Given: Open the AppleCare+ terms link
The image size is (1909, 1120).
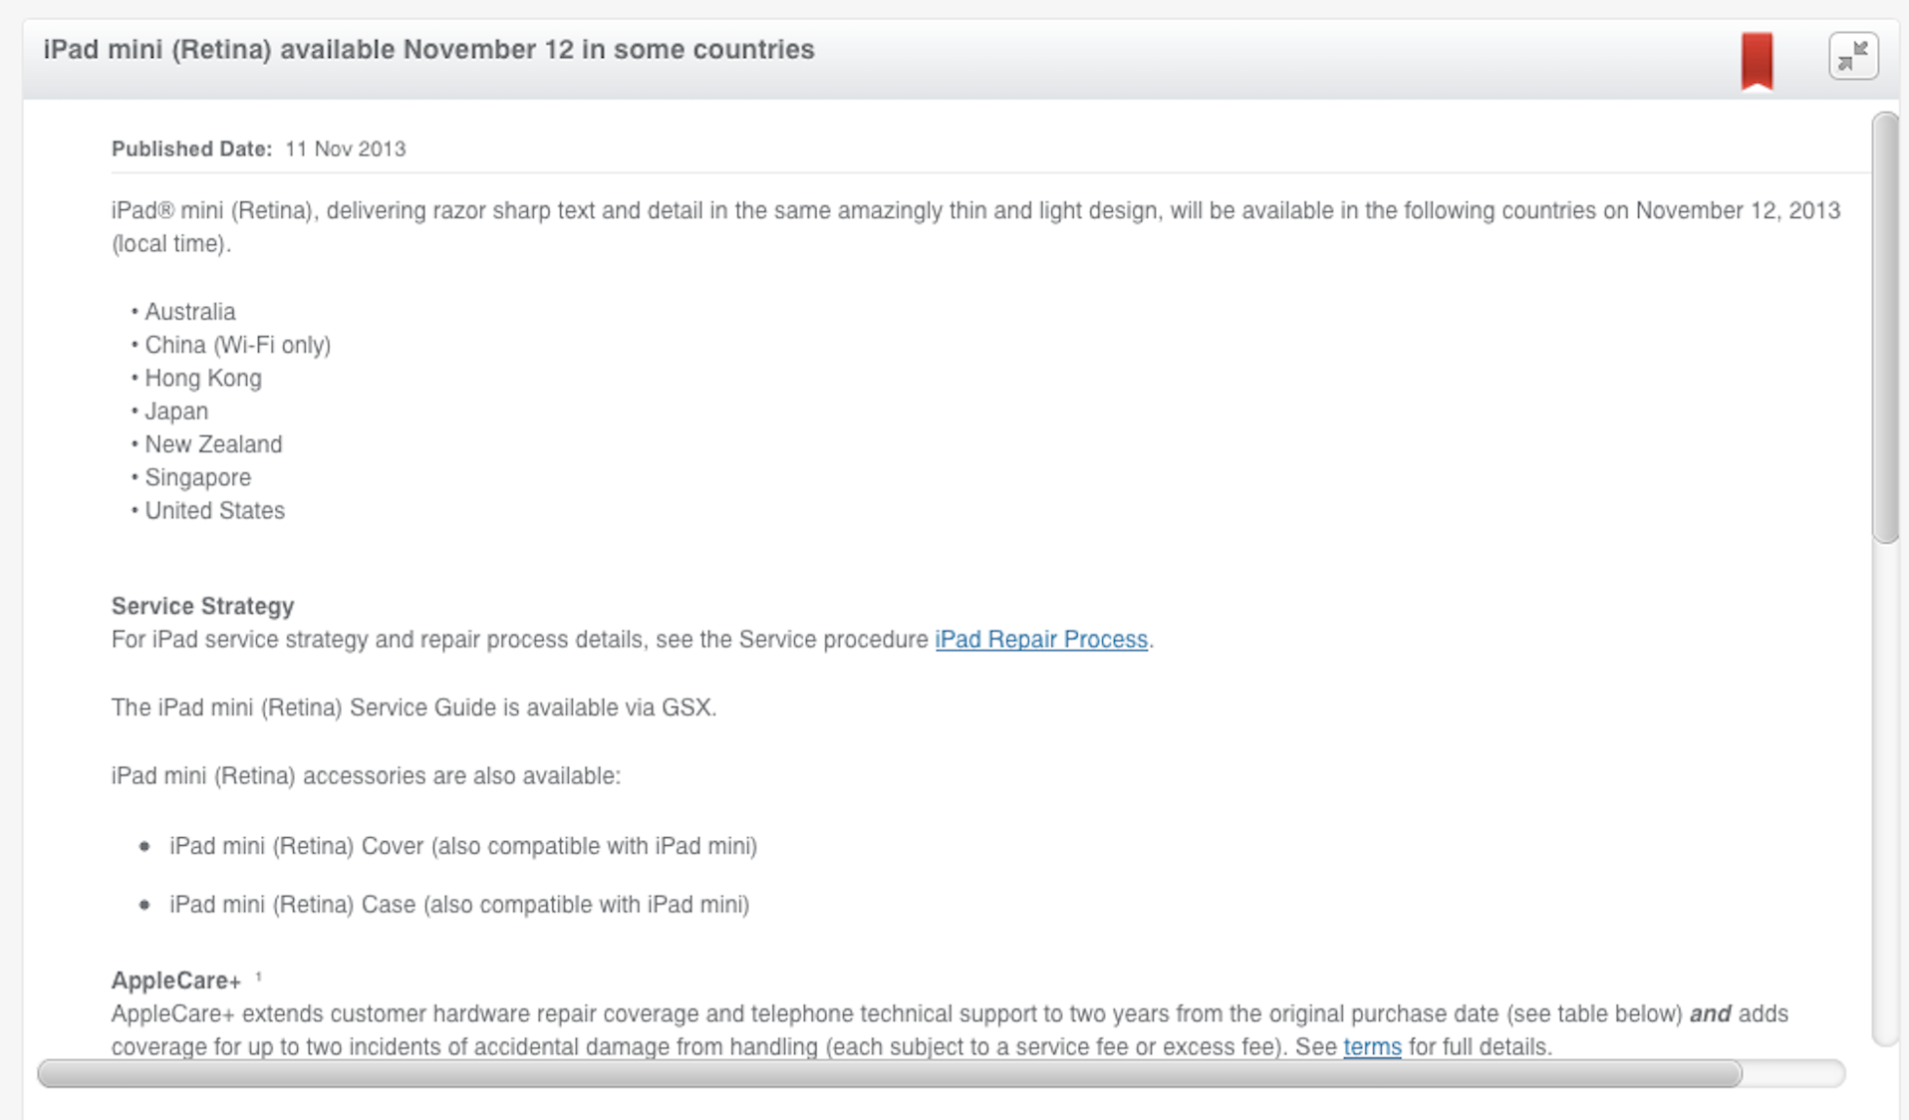Looking at the screenshot, I should click(x=1372, y=1047).
